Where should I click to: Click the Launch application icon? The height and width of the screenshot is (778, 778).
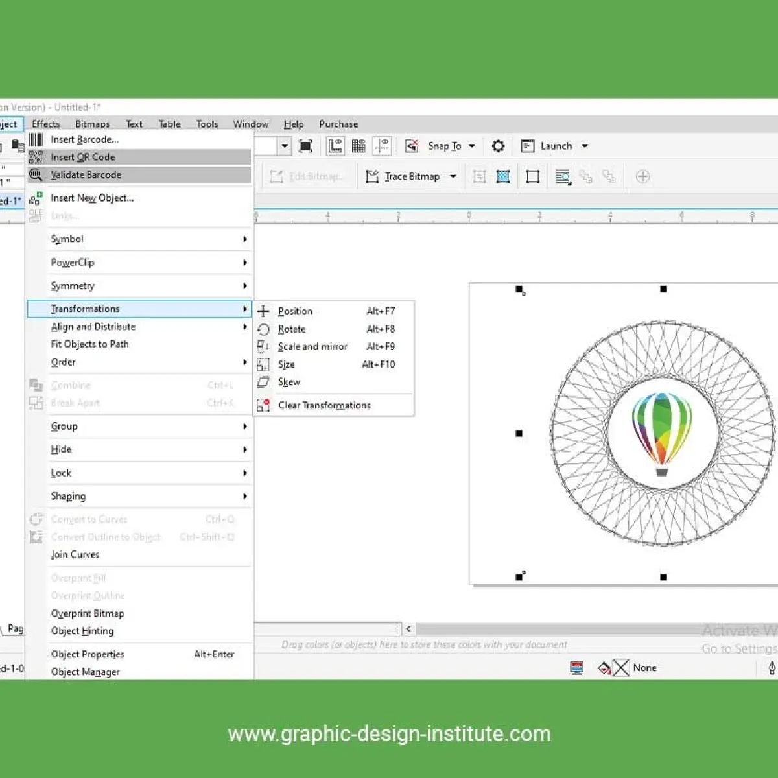528,146
